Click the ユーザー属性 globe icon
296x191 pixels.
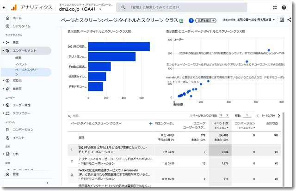[7, 105]
